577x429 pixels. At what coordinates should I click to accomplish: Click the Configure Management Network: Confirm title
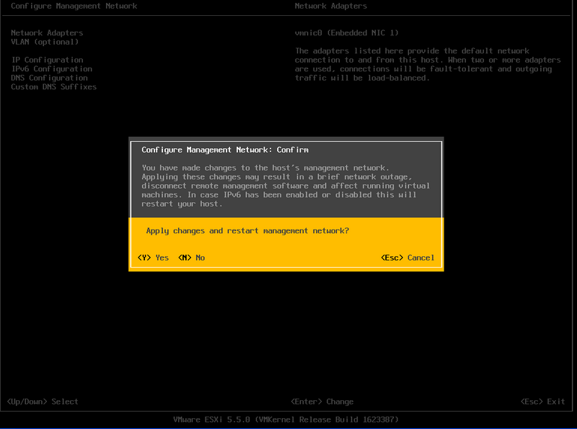225,150
